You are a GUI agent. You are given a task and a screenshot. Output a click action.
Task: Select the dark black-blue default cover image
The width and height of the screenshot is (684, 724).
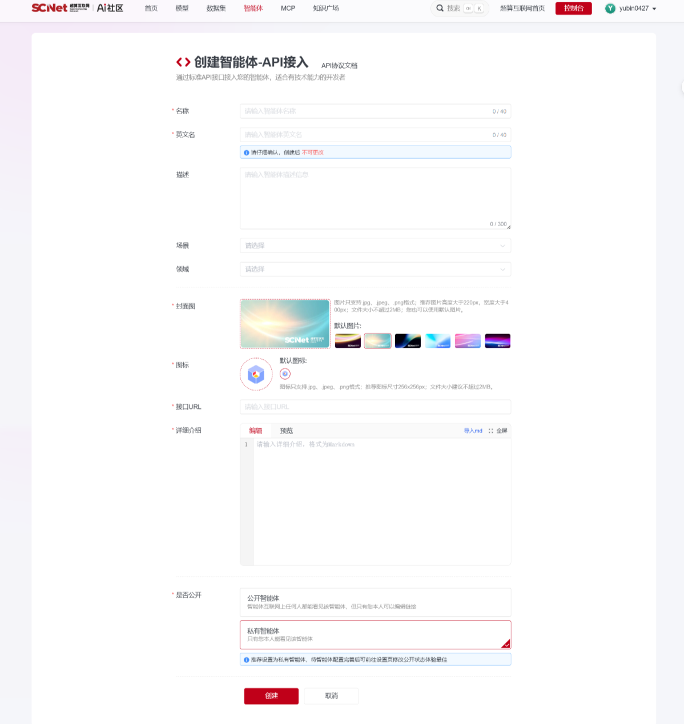[x=408, y=341]
